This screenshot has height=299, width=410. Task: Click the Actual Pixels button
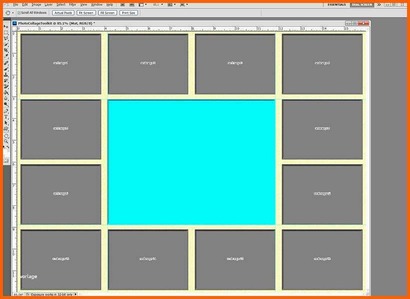(x=63, y=12)
